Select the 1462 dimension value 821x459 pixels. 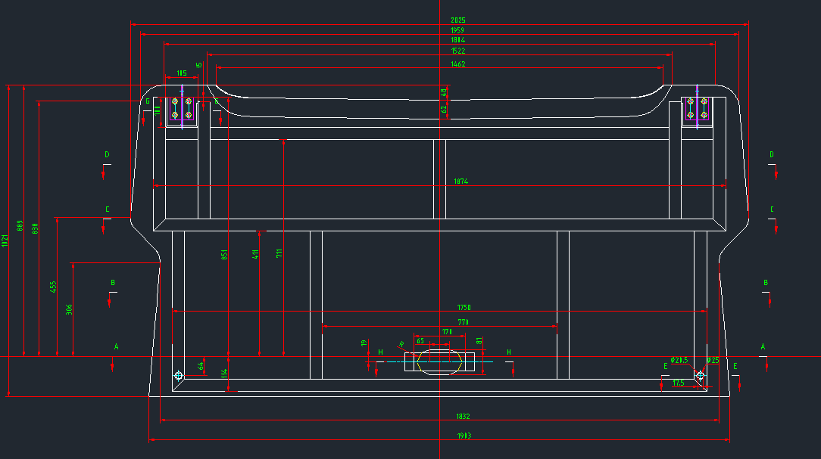(x=457, y=64)
